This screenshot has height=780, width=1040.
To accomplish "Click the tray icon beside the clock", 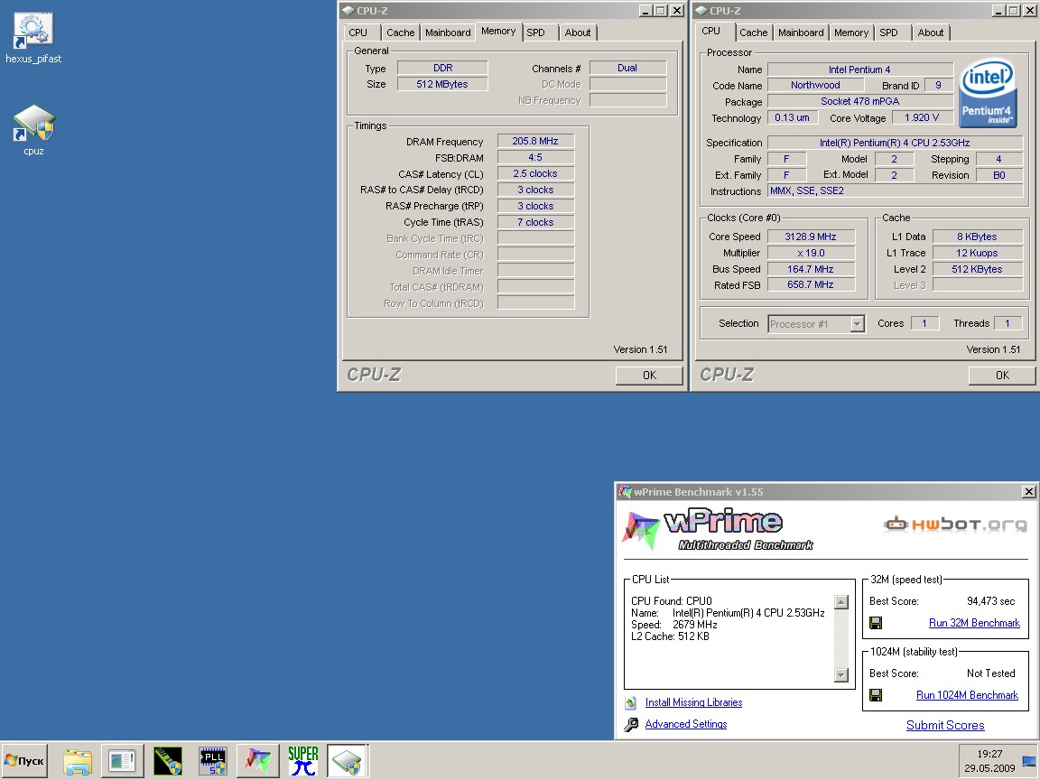I will (x=1029, y=761).
